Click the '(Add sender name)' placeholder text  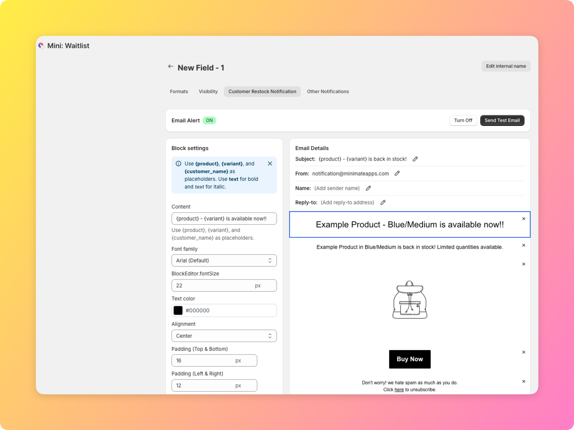click(337, 188)
